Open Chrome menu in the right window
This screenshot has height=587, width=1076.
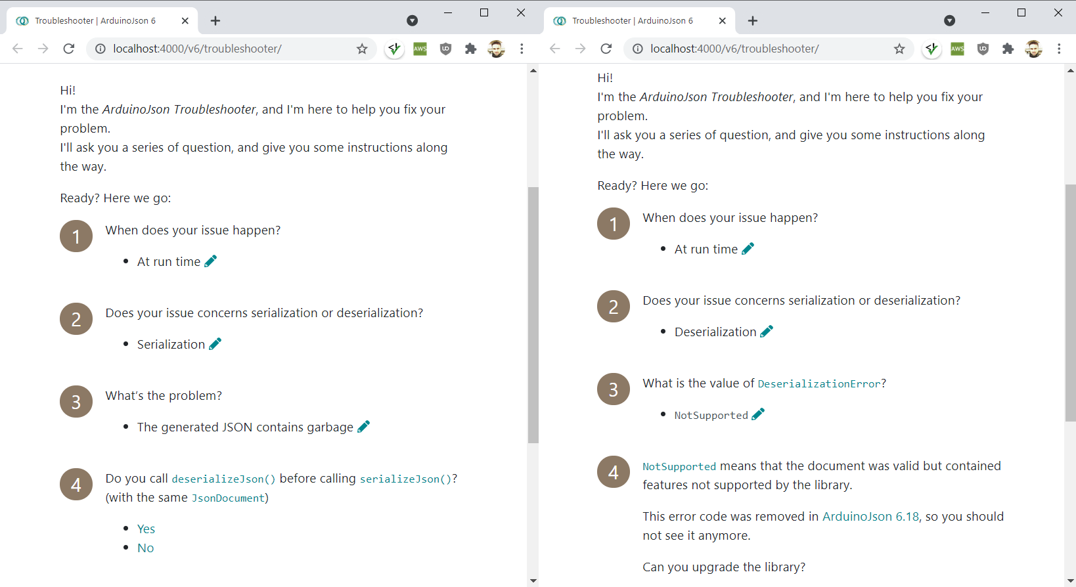(1059, 49)
